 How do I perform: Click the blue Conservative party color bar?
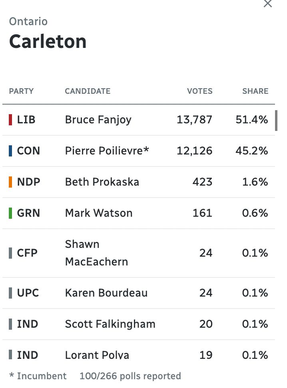pyautogui.click(x=10, y=151)
